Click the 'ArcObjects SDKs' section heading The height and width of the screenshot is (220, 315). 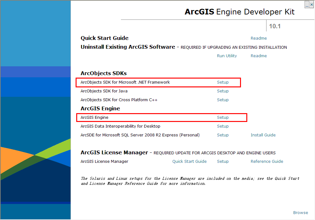(104, 73)
